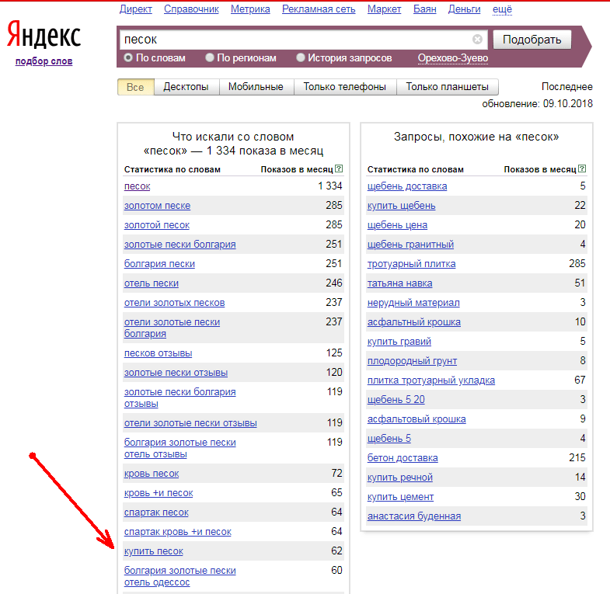
Task: Open the 'купить цемент' similar query
Action: coord(400,497)
